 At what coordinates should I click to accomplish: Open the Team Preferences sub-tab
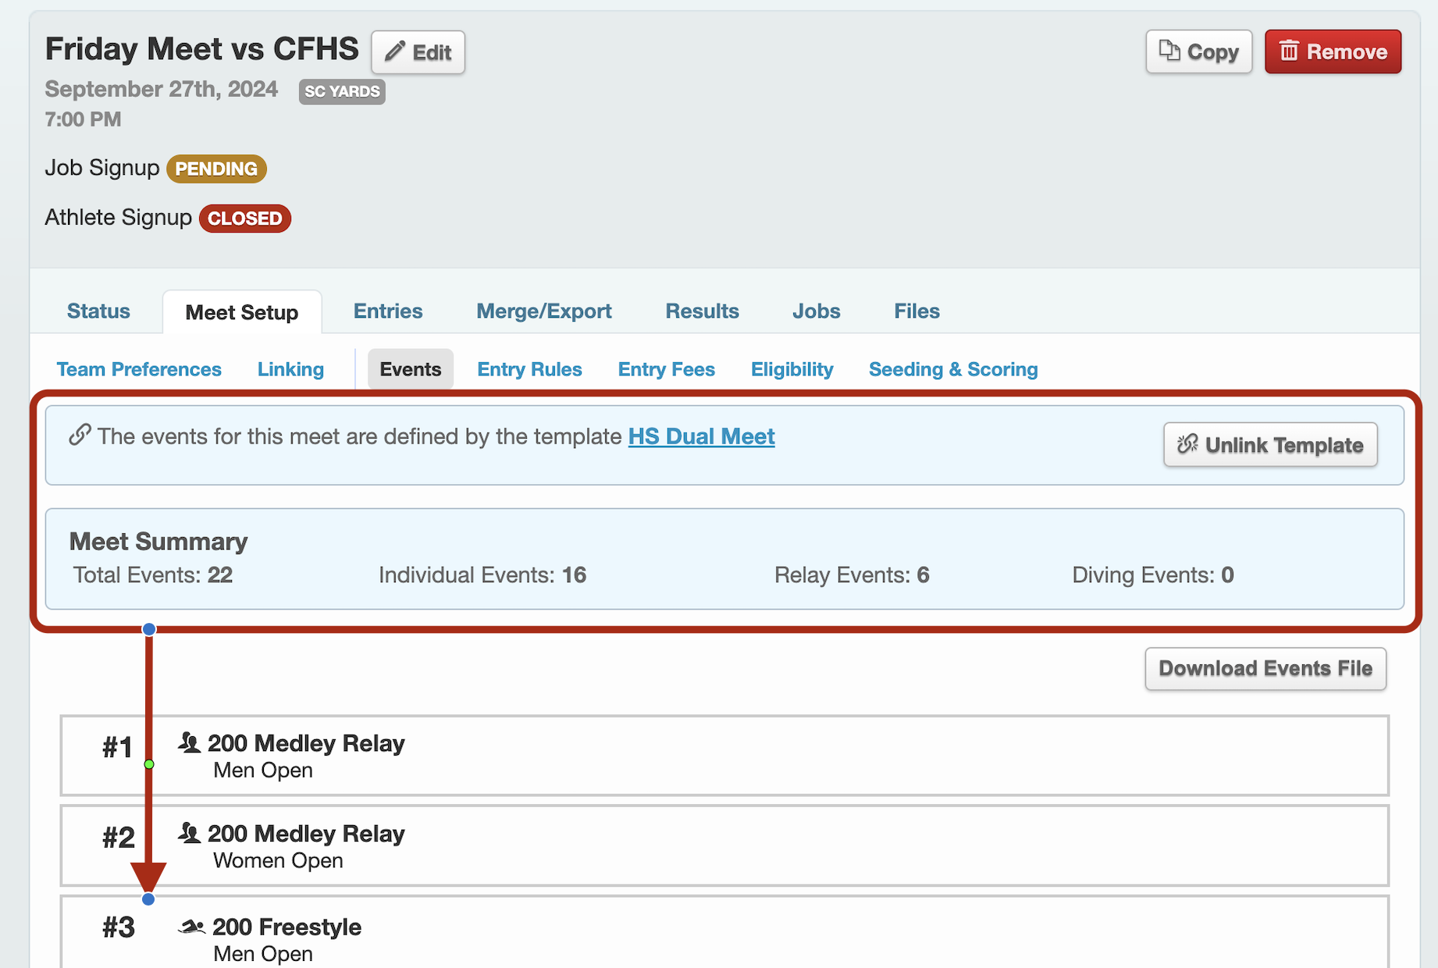(x=139, y=369)
